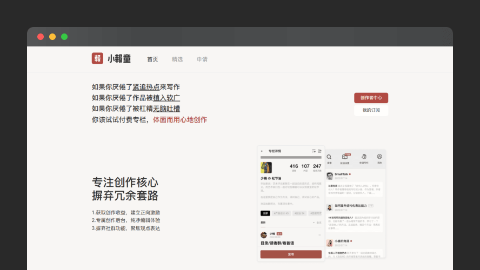Tap the search magnifier icon in the mockup
The height and width of the screenshot is (270, 480).
(x=329, y=157)
